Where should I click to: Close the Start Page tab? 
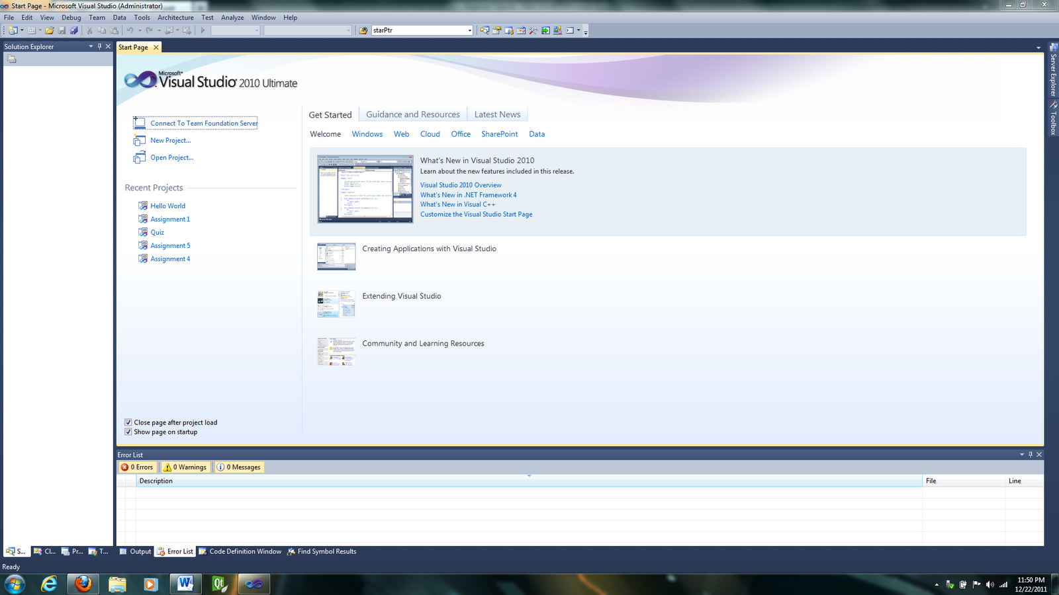pyautogui.click(x=156, y=47)
